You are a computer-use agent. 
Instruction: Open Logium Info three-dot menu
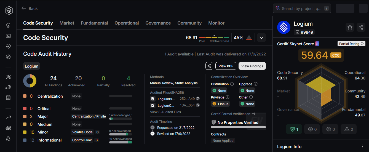pyautogui.click(x=363, y=146)
